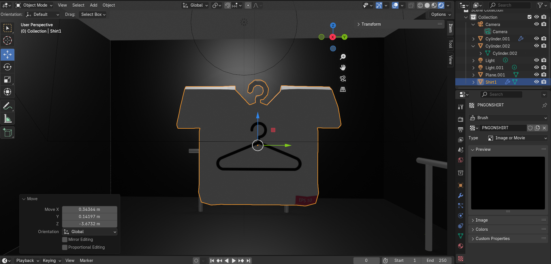Hide Plane.001 in viewport

click(536, 75)
